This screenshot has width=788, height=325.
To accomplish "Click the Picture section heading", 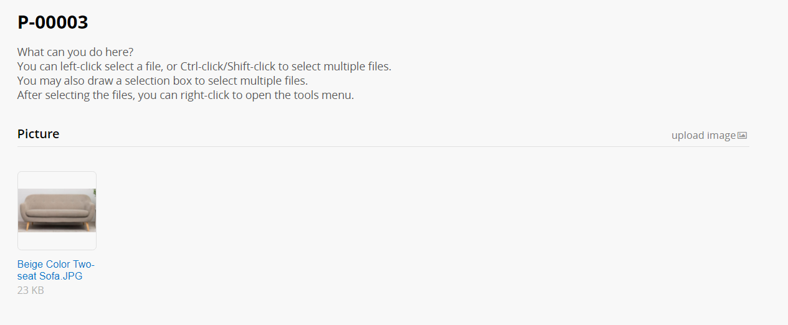I will [38, 134].
